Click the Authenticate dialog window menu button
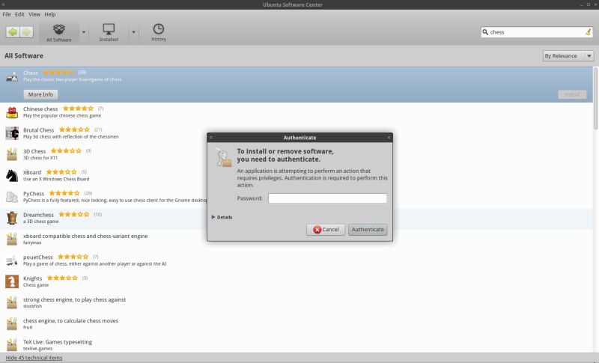 coord(211,138)
